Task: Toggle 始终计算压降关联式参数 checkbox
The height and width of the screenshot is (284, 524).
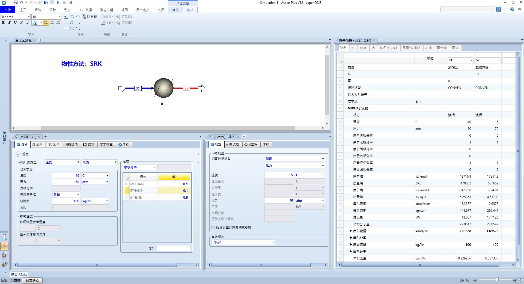Action: pyautogui.click(x=213, y=228)
